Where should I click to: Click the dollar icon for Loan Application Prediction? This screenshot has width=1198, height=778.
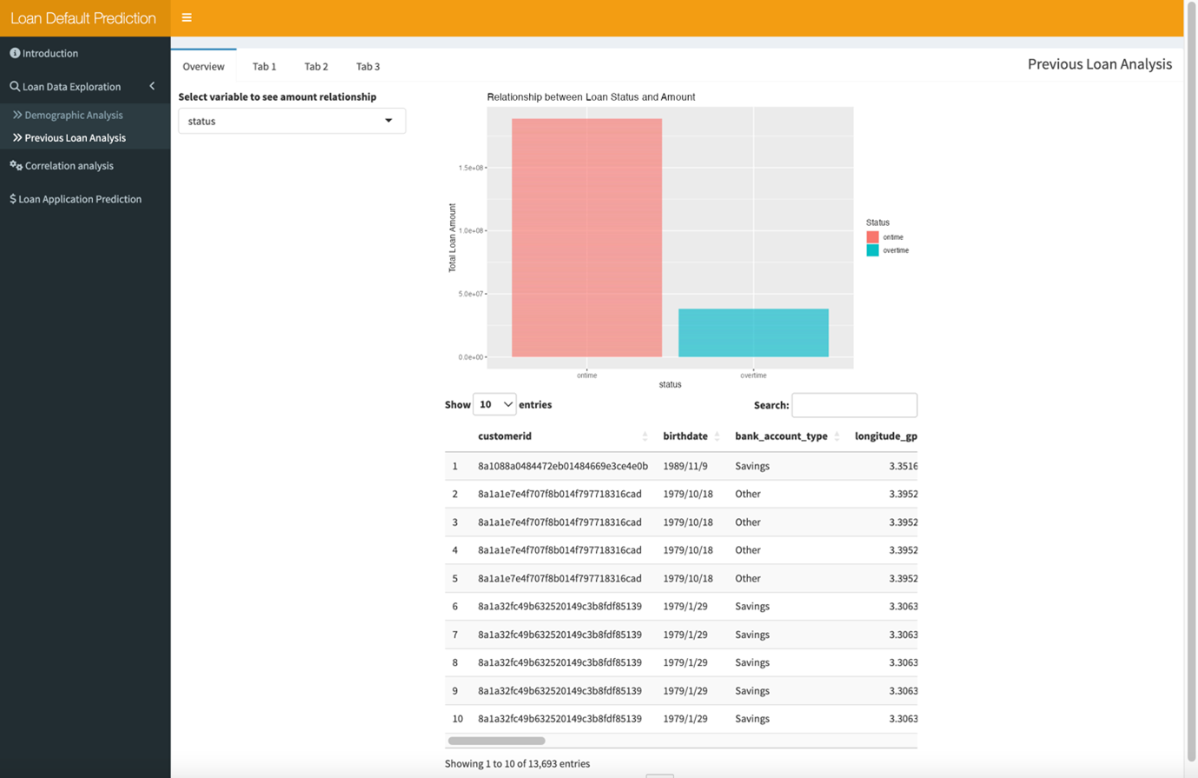(13, 199)
